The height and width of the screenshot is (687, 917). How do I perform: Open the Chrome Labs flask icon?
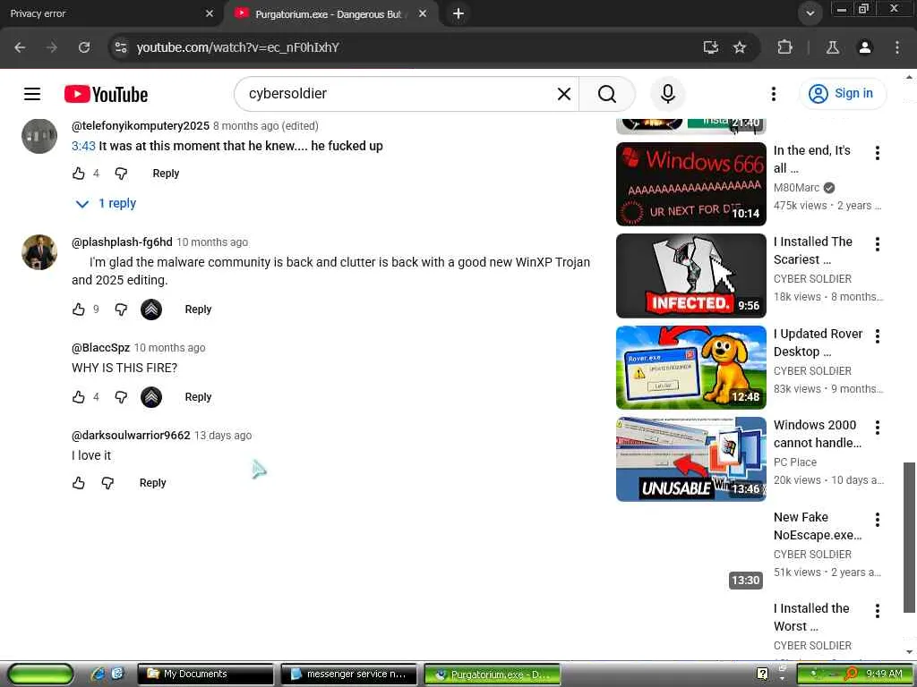point(833,47)
